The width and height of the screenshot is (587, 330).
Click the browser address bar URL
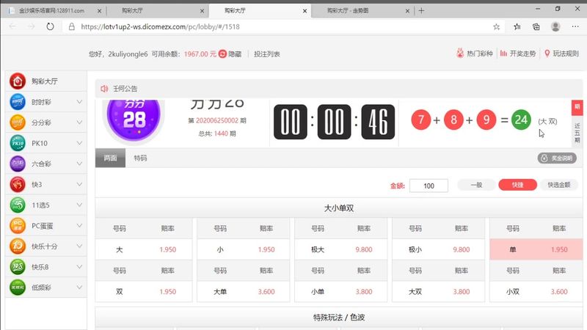pos(160,26)
